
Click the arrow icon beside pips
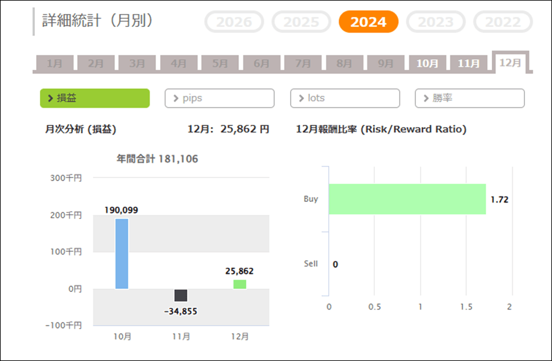[176, 98]
